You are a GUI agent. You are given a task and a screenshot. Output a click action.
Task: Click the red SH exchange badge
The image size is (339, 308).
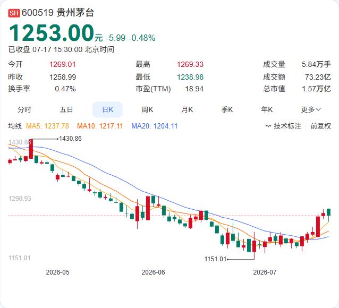[14, 13]
